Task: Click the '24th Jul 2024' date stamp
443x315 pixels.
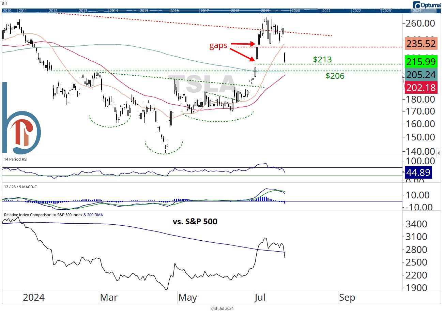Action: 222,309
